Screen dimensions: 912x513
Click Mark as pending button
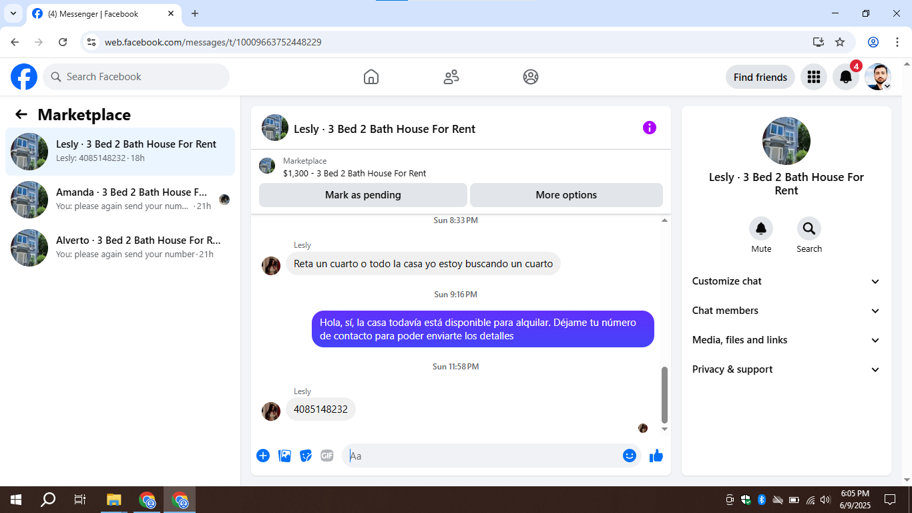coord(363,195)
